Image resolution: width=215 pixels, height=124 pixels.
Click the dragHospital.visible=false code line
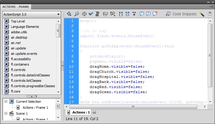(x=122, y=77)
